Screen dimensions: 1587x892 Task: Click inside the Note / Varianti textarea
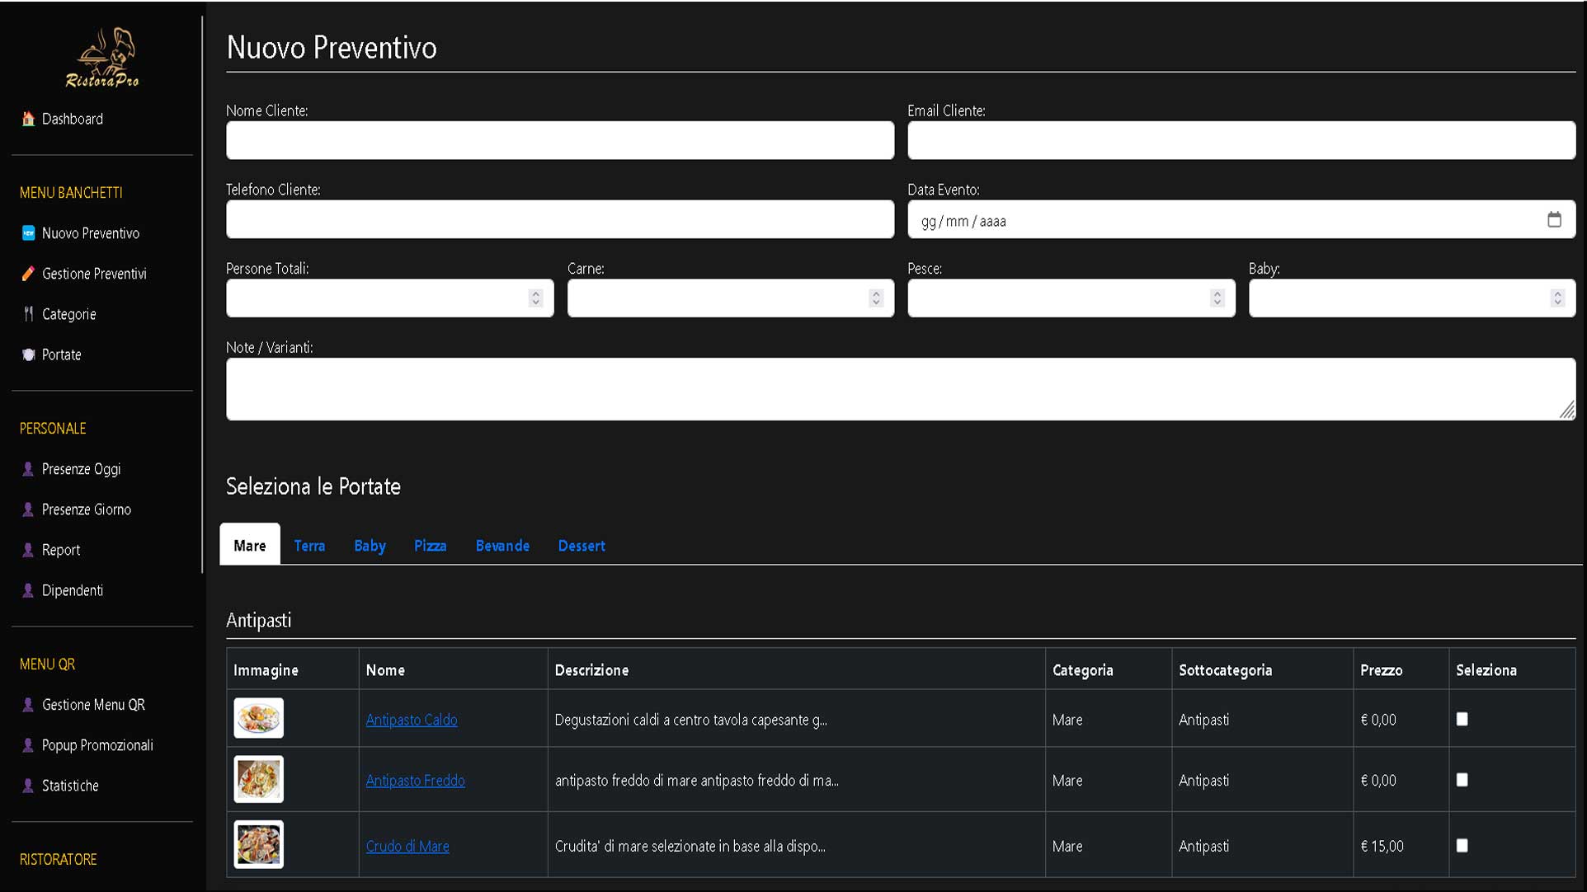click(901, 389)
